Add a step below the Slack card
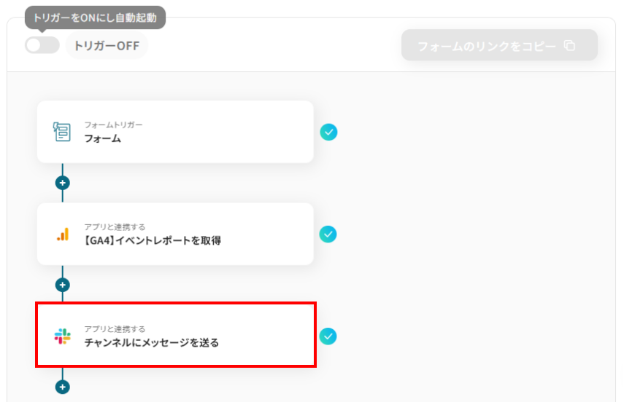The image size is (624, 402). 63,387
